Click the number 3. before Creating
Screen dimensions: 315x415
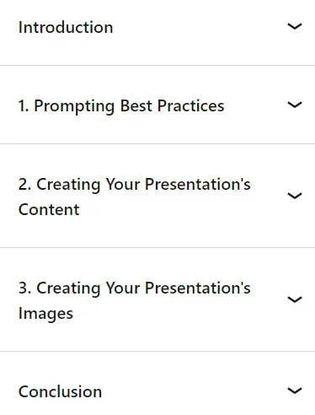coord(24,288)
